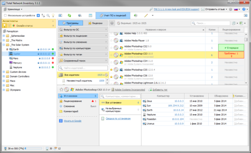
Task: Expand Фильтр по компьютерам panel
Action: 83,48
